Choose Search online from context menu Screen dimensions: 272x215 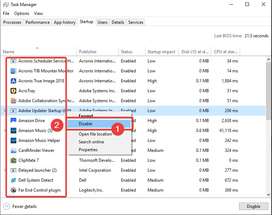pyautogui.click(x=91, y=142)
